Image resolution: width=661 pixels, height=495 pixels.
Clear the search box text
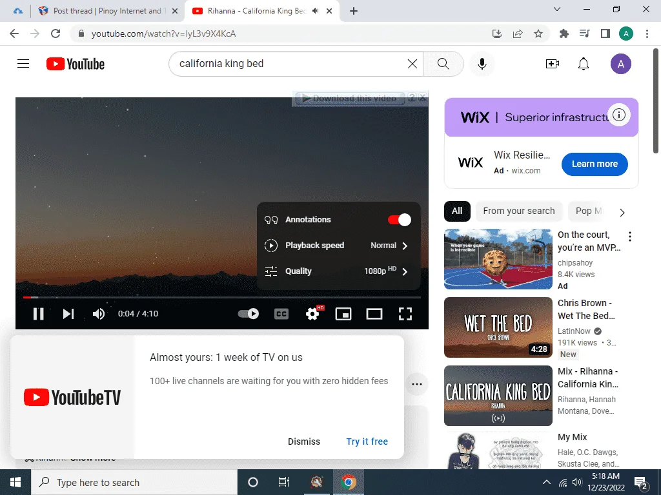coord(412,64)
